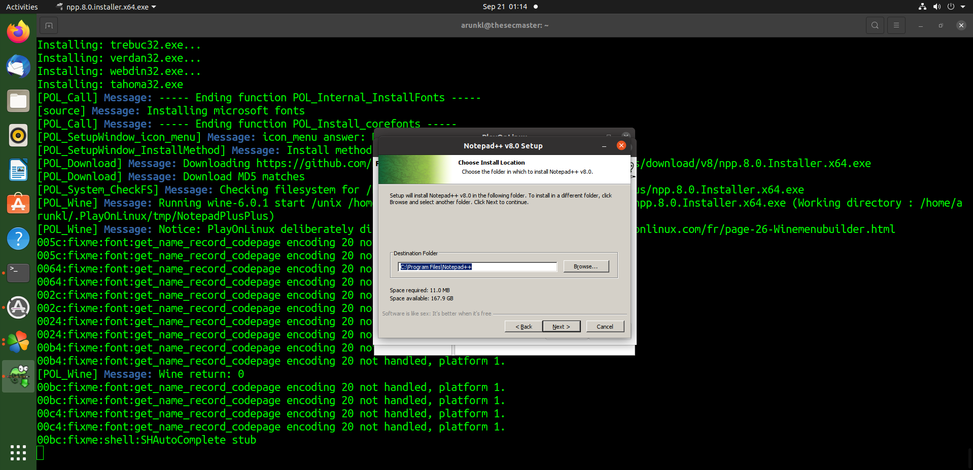Cancel the Notepad++ installation
Viewport: 973px width, 470px height.
click(605, 327)
